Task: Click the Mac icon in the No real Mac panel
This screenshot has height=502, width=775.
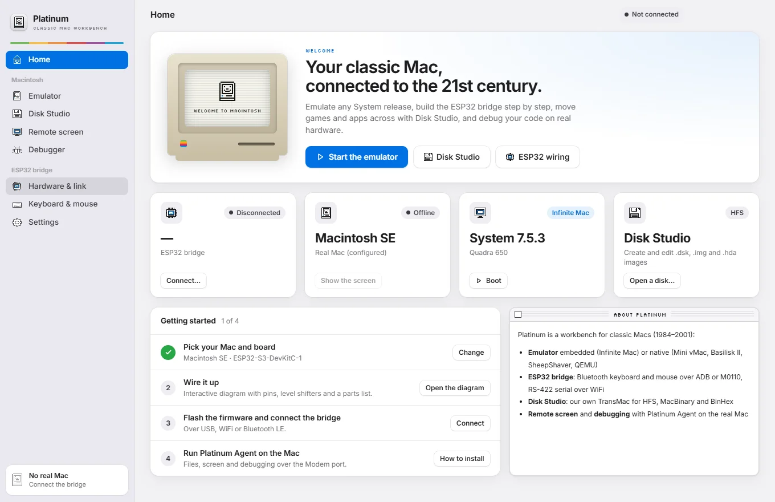Action: 18,480
